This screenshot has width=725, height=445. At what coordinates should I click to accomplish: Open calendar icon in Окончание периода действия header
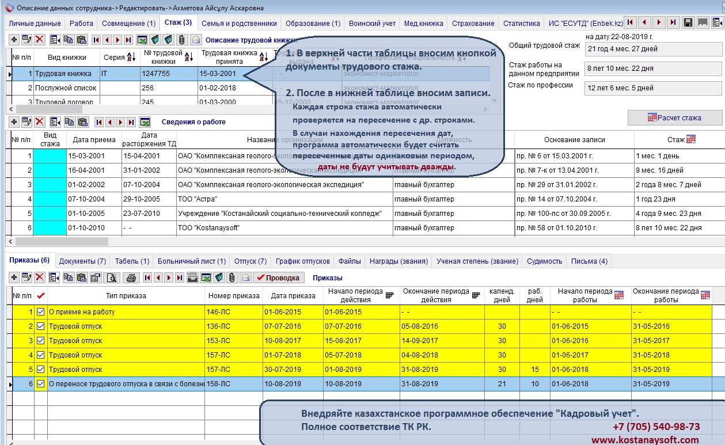click(476, 295)
